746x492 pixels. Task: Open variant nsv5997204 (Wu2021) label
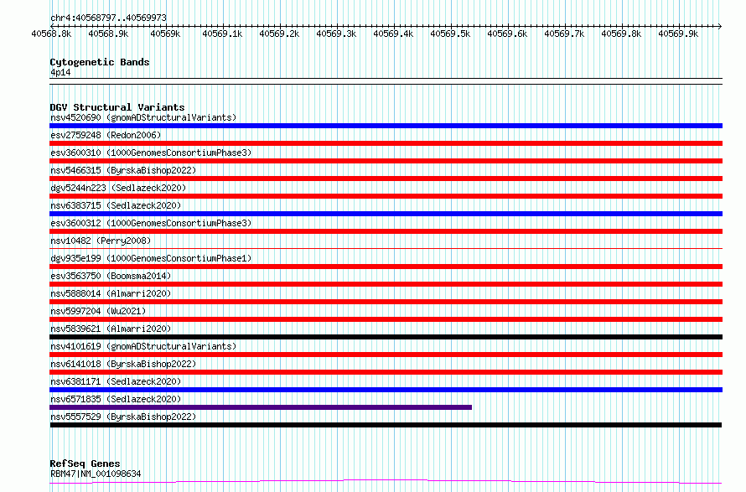pos(98,311)
